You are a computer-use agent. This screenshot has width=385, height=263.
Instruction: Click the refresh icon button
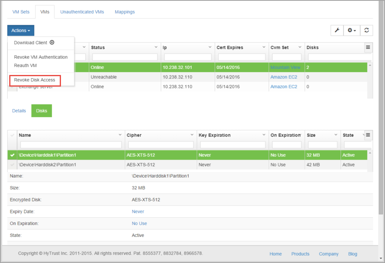(367, 30)
